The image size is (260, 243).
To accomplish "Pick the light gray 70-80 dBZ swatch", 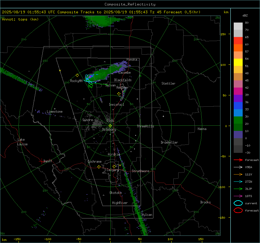I will click(x=238, y=26).
